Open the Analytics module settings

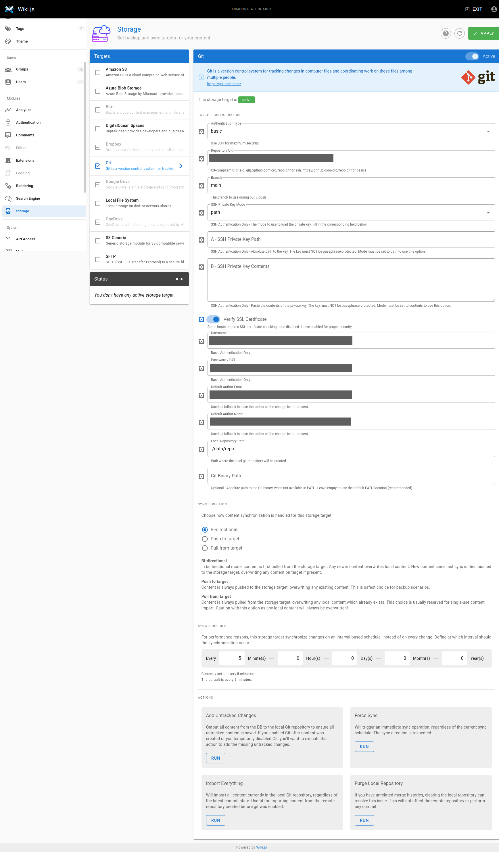click(24, 110)
